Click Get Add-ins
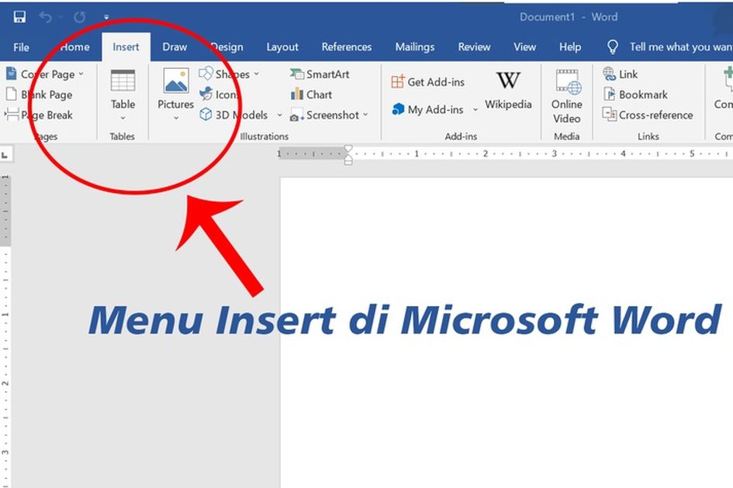 [429, 81]
